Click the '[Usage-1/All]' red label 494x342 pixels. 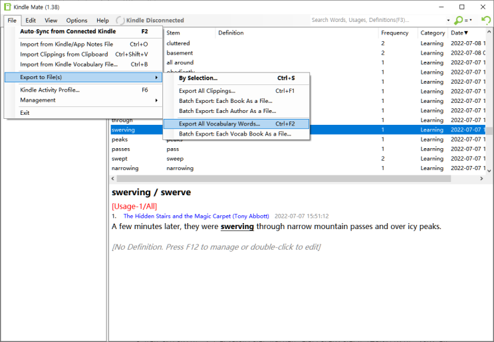coord(134,207)
